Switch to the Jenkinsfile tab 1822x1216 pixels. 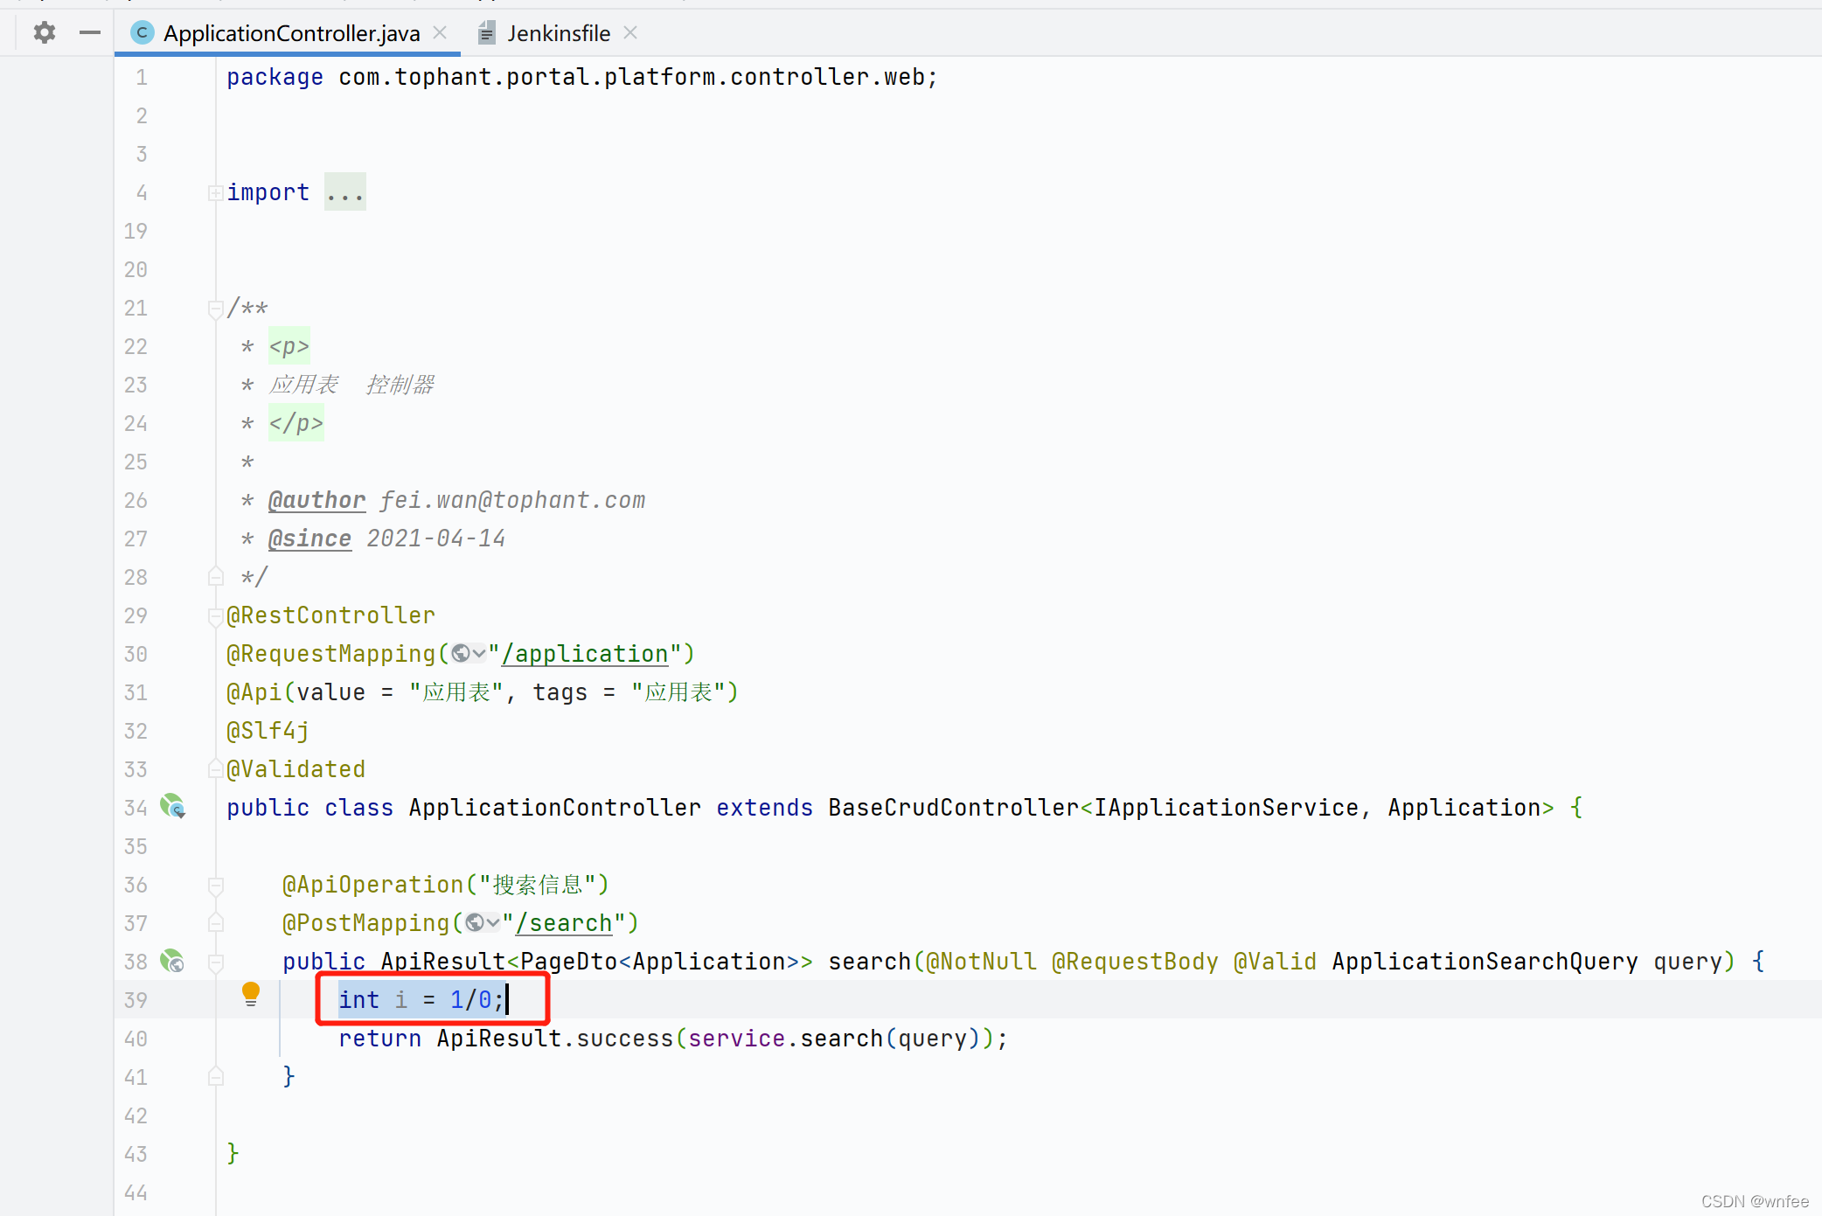click(x=558, y=33)
